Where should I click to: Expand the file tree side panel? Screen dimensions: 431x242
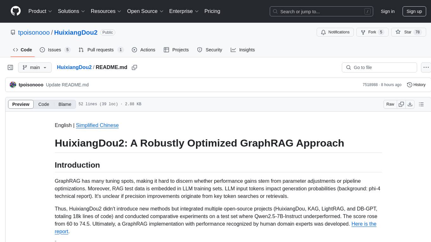click(x=10, y=67)
